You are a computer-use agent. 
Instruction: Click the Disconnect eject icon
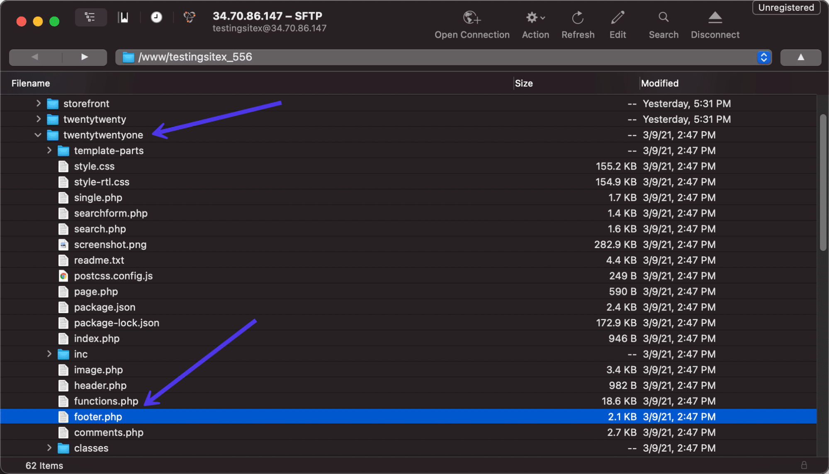click(x=715, y=18)
